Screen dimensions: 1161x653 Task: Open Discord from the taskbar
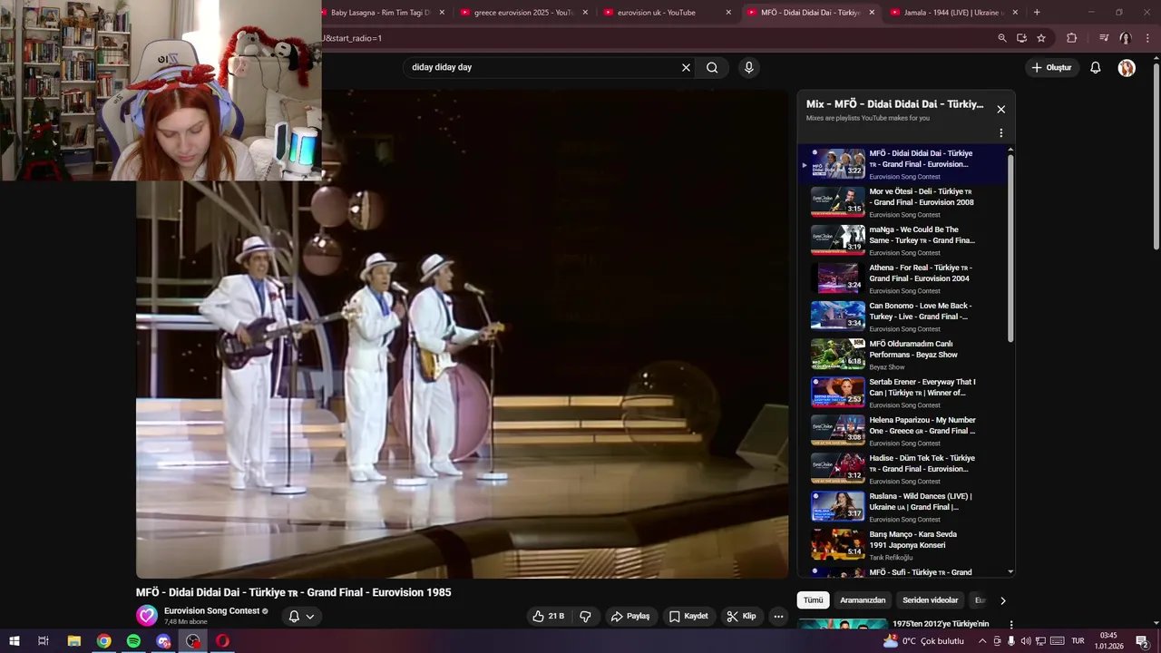point(163,641)
